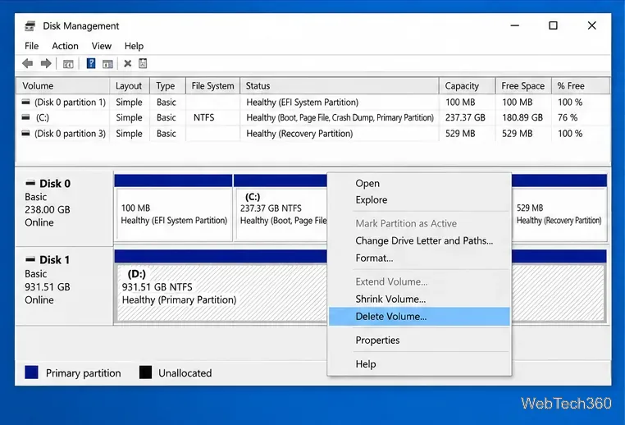Click the Disk Management title bar icon
This screenshot has height=425, width=625.
[x=30, y=26]
